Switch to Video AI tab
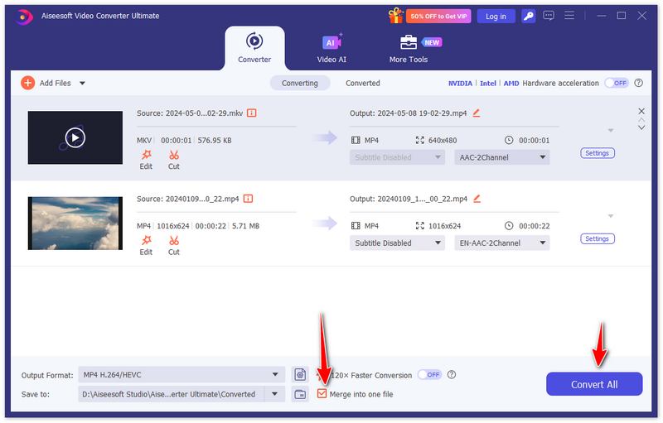663x423 pixels. tap(331, 48)
